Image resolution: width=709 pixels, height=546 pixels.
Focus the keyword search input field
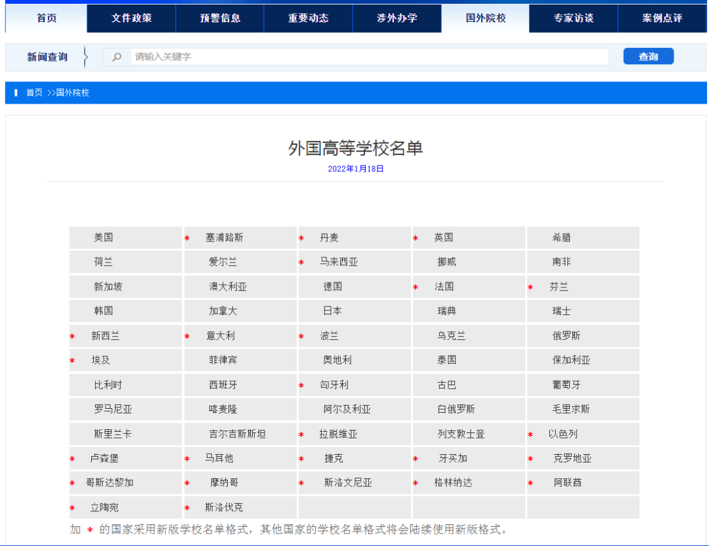point(368,57)
